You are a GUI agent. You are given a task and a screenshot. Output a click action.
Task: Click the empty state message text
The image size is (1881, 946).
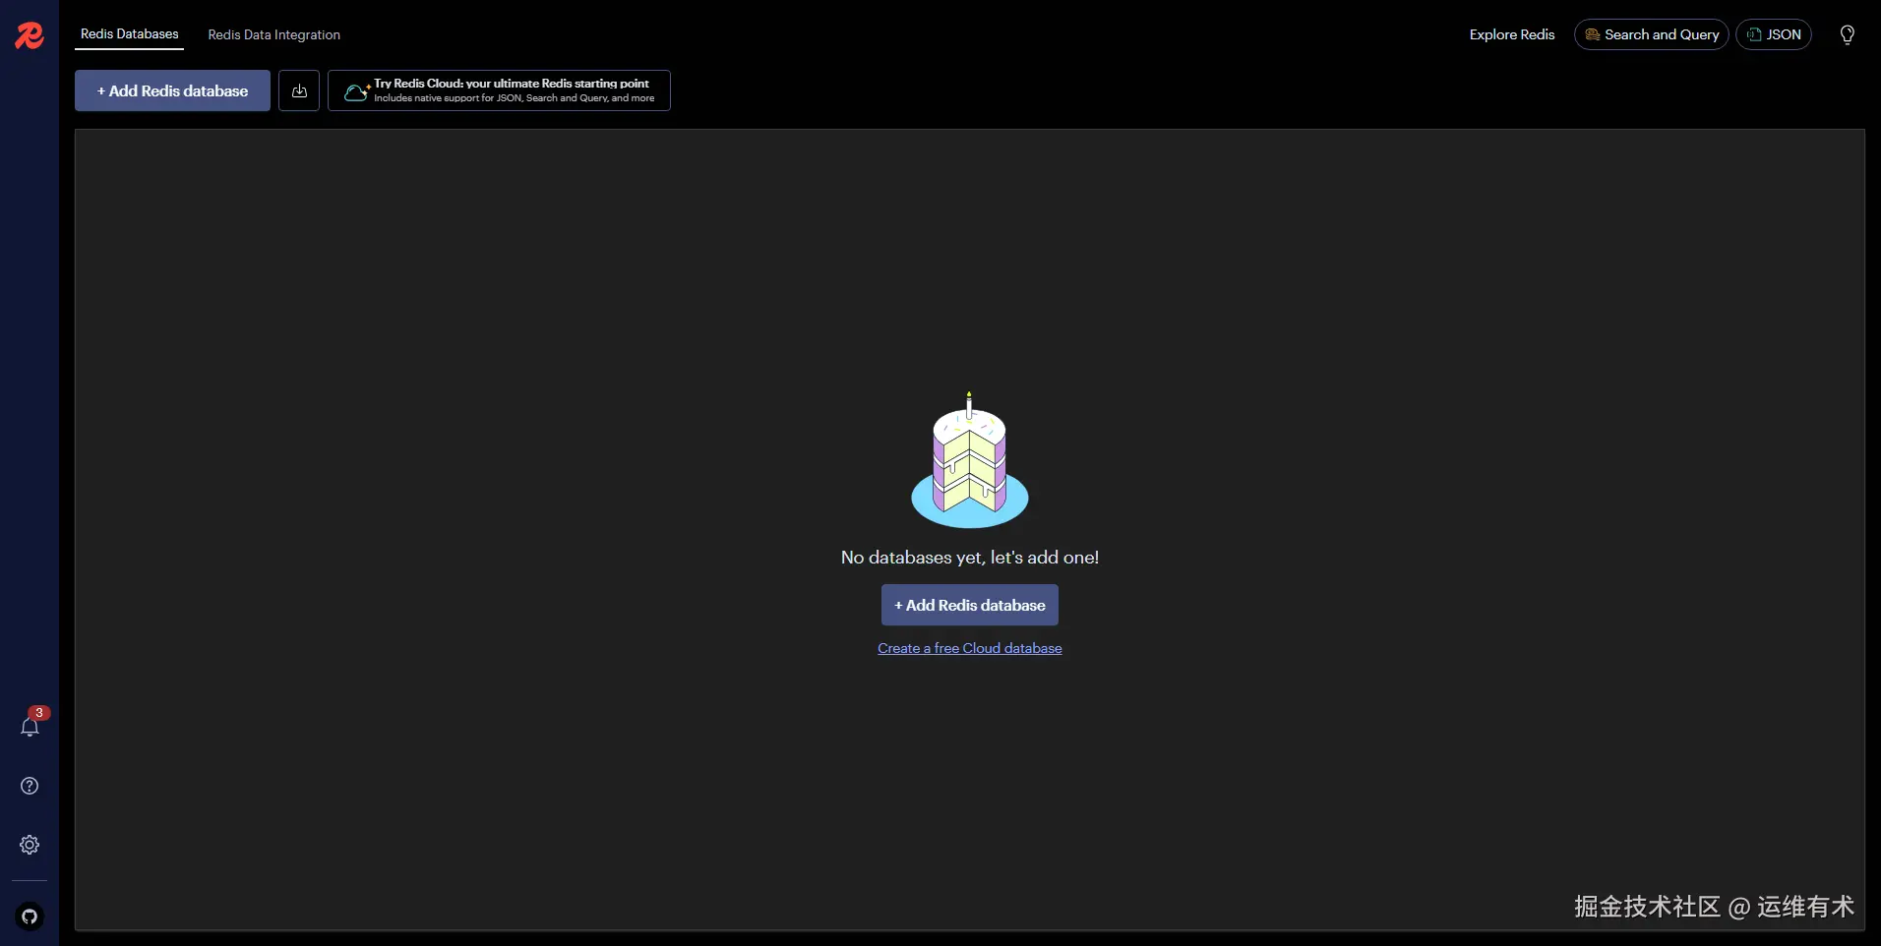[x=970, y=558]
